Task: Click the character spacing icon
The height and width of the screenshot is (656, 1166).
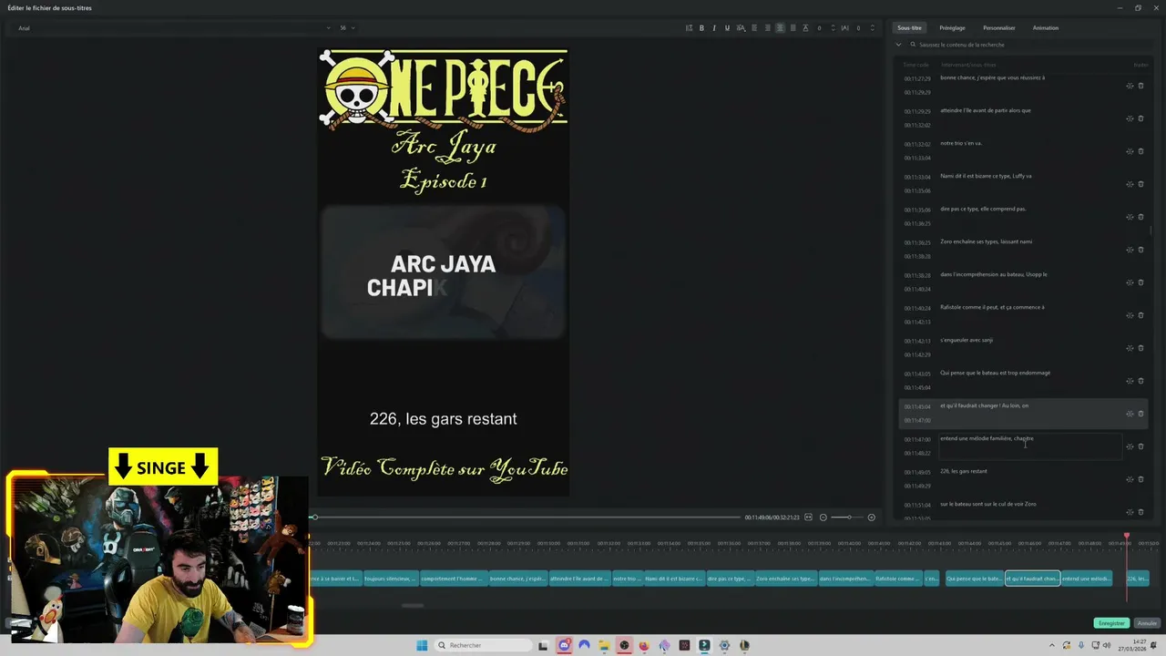Action: tap(844, 28)
